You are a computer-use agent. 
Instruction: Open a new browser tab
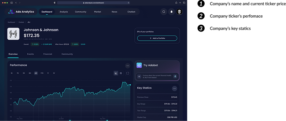(180, 3)
